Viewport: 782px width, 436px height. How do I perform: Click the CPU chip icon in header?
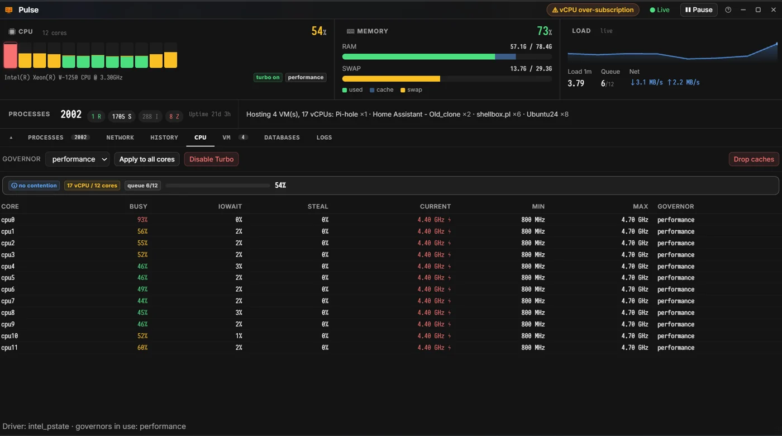coord(12,32)
